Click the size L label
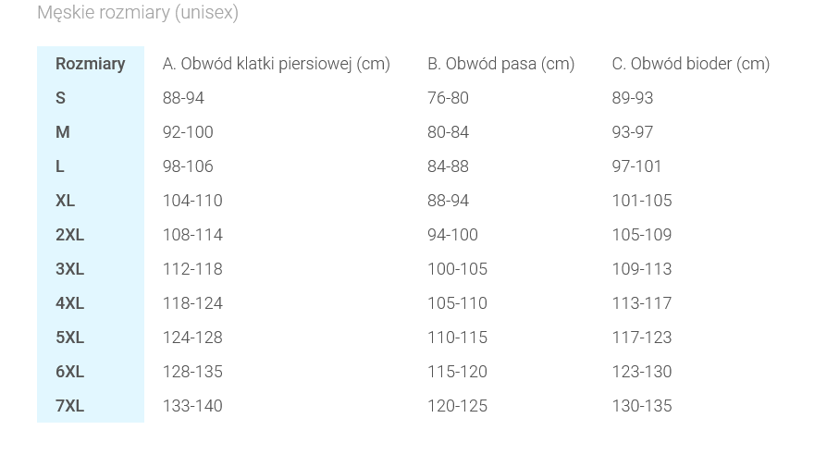Viewport: 839px width, 467px height. coord(60,166)
